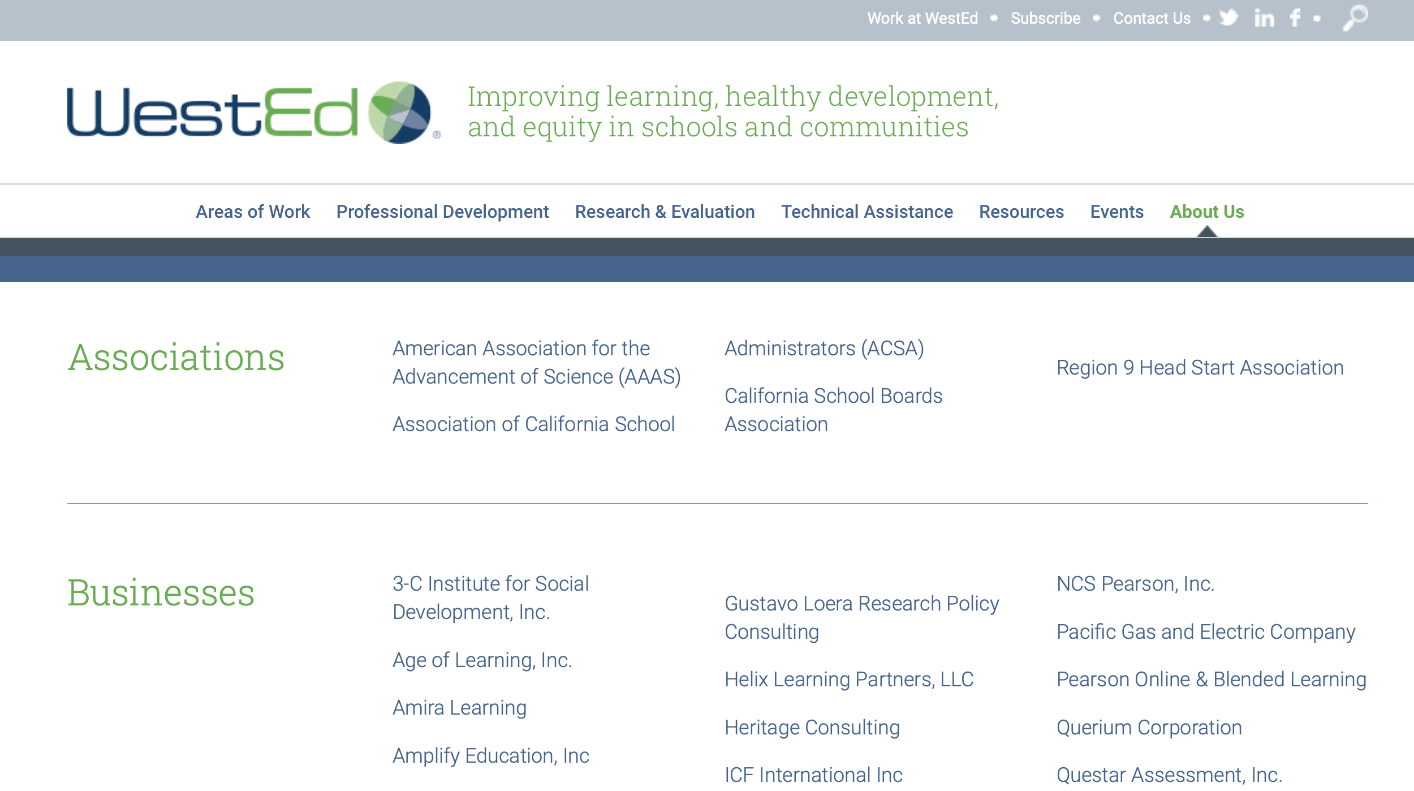1414x791 pixels.
Task: Open Areas of Work menu
Action: coord(253,212)
